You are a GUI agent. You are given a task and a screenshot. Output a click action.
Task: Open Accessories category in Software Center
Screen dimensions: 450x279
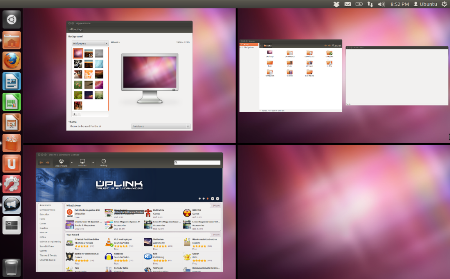(45, 205)
